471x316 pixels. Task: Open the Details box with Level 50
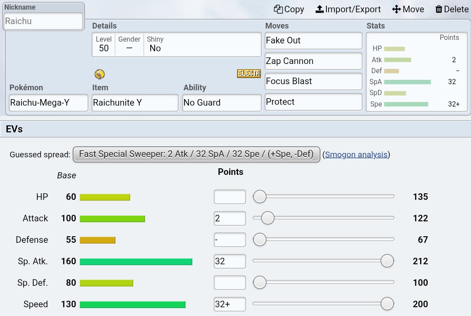pos(177,44)
